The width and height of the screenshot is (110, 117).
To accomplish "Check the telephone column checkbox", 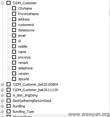I will pos(14,68).
